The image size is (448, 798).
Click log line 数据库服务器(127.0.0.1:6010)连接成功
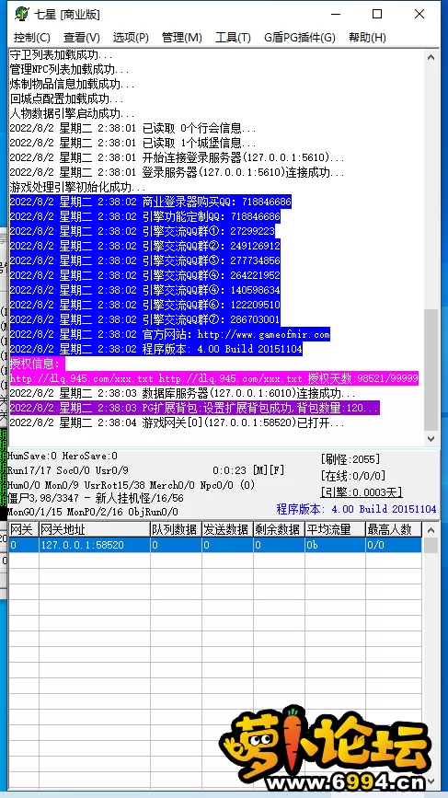point(182,394)
